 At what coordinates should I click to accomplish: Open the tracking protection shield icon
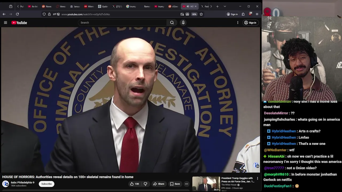tap(44, 14)
